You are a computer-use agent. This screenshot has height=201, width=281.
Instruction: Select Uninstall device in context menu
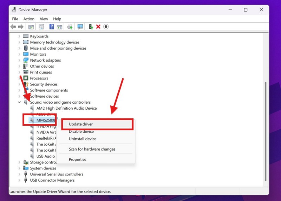(x=83, y=139)
